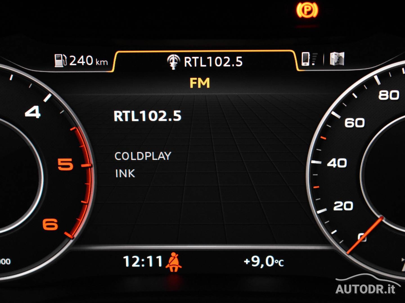The width and height of the screenshot is (405, 303).
Task: Click the INK song title
Action: 125,173
